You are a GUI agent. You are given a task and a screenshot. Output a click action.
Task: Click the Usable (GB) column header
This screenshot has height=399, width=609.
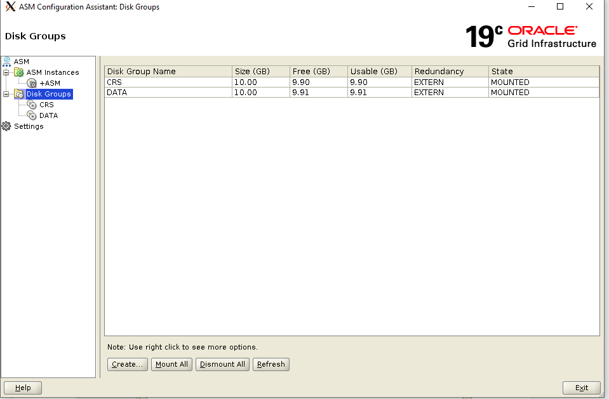(x=380, y=72)
